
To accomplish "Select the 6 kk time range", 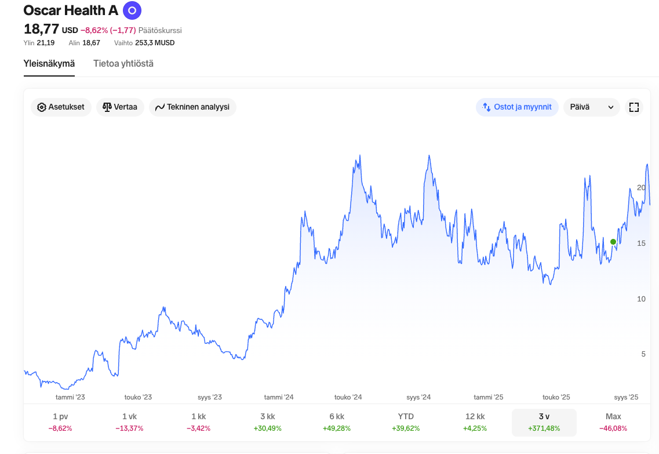I will (x=337, y=422).
